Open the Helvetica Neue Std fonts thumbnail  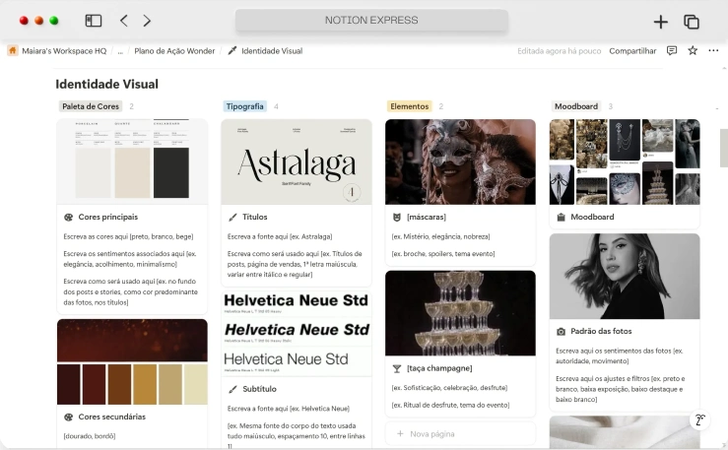(297, 333)
